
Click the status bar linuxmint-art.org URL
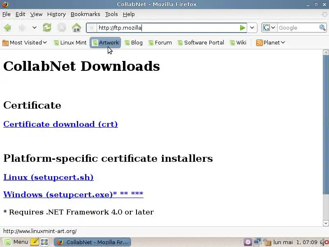pyautogui.click(x=40, y=231)
